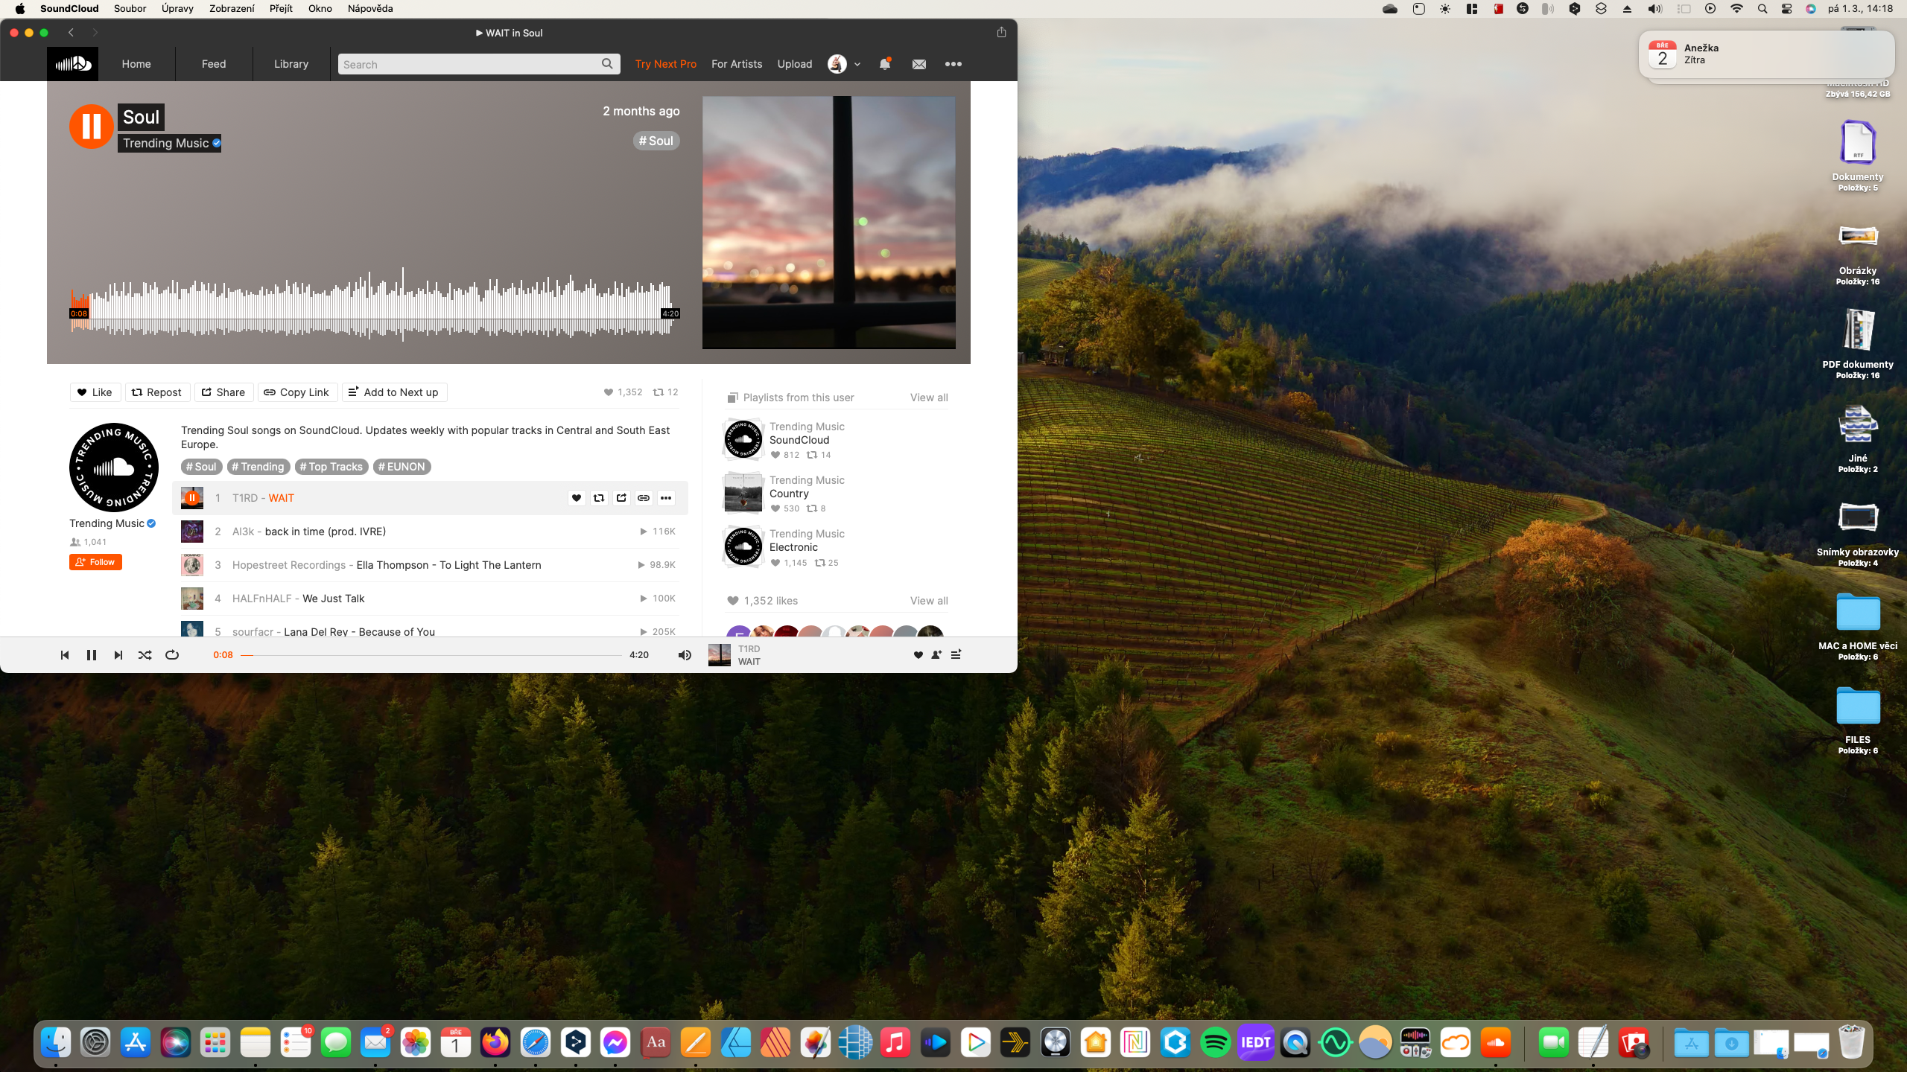Click volume speaker icon in player bar
This screenshot has width=1907, height=1072.
685,655
